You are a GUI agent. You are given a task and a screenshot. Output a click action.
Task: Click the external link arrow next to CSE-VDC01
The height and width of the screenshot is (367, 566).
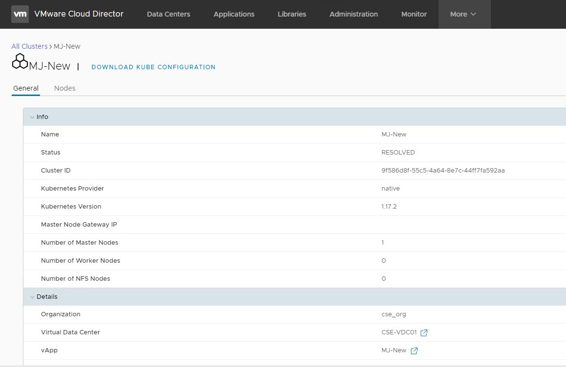(424, 332)
